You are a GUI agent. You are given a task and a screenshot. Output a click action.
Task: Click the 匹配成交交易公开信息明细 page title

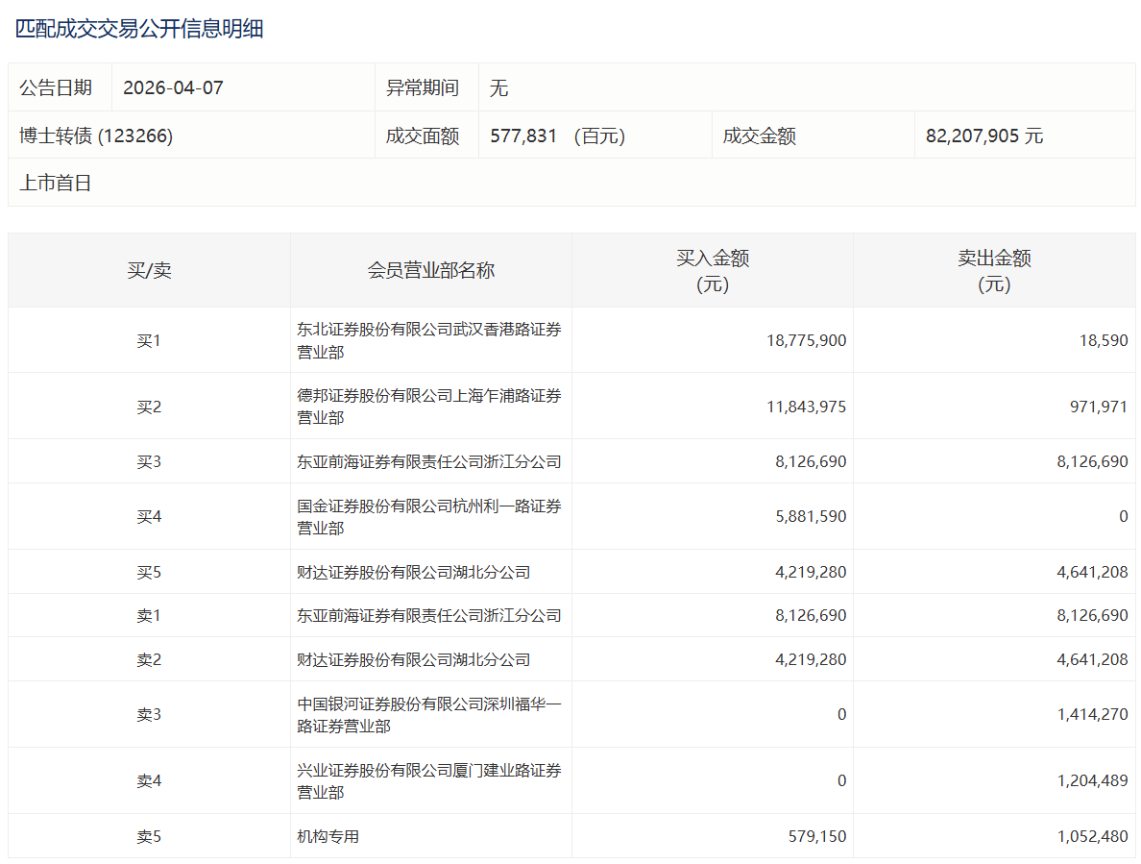tap(139, 29)
